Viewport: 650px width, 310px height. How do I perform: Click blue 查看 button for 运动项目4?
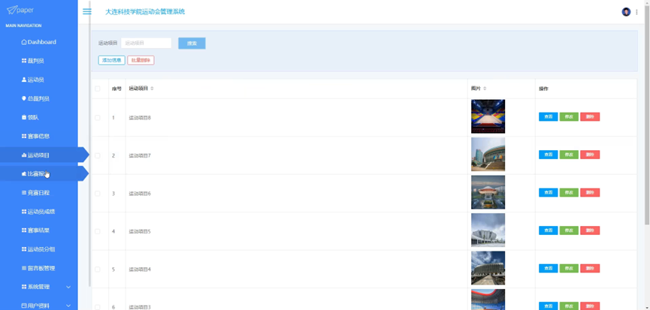pos(548,268)
